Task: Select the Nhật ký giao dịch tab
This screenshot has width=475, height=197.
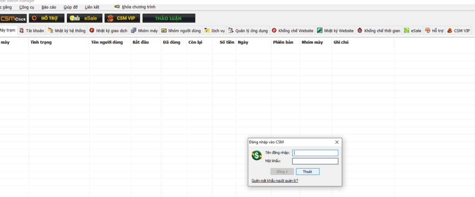Action: click(x=108, y=31)
